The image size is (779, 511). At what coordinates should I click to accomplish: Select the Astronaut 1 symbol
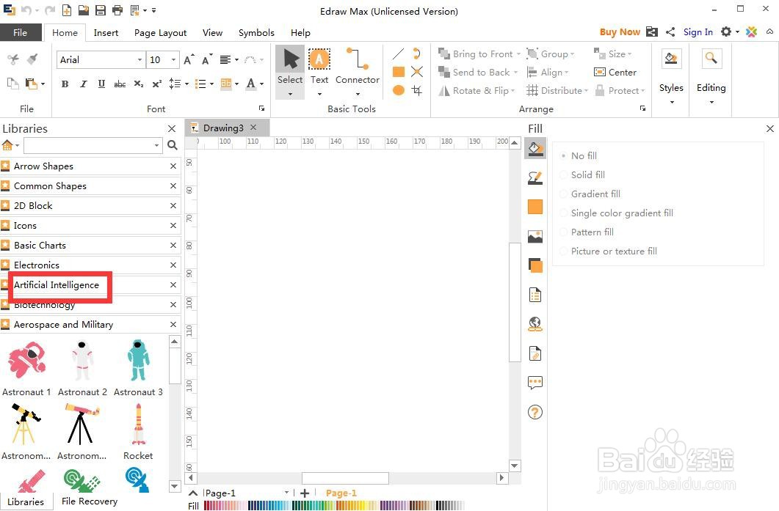(26, 367)
